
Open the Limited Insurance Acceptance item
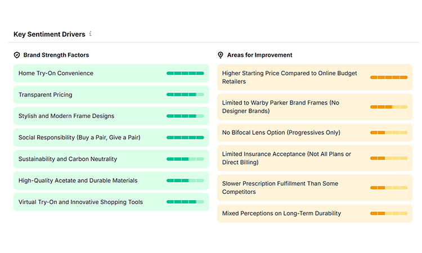pos(315,158)
